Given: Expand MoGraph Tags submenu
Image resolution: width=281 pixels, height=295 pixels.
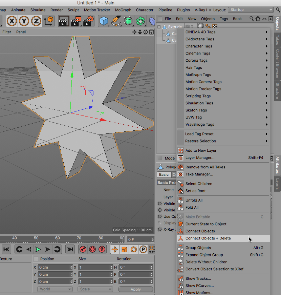Looking at the screenshot, I should 223,75.
